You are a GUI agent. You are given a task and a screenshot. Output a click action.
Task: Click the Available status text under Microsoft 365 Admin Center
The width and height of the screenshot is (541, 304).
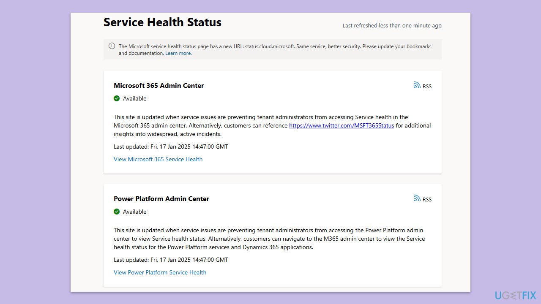[x=134, y=98]
